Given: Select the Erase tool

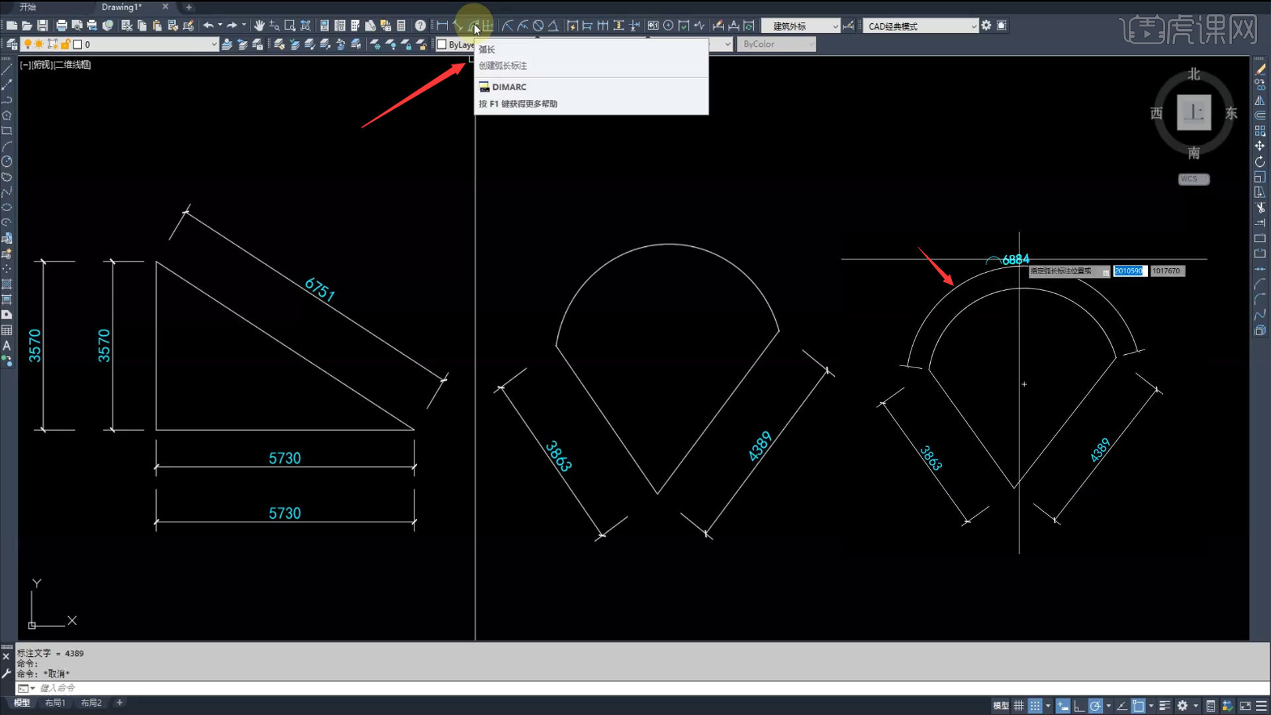Looking at the screenshot, I should (1260, 69).
